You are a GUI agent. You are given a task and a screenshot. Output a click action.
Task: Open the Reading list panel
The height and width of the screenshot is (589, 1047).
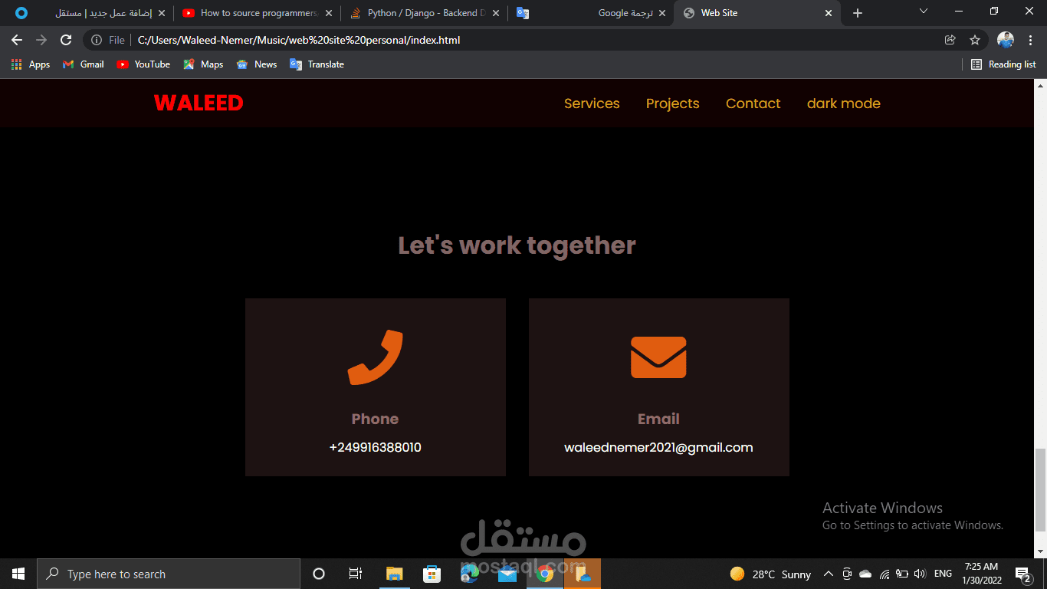[x=1003, y=64]
